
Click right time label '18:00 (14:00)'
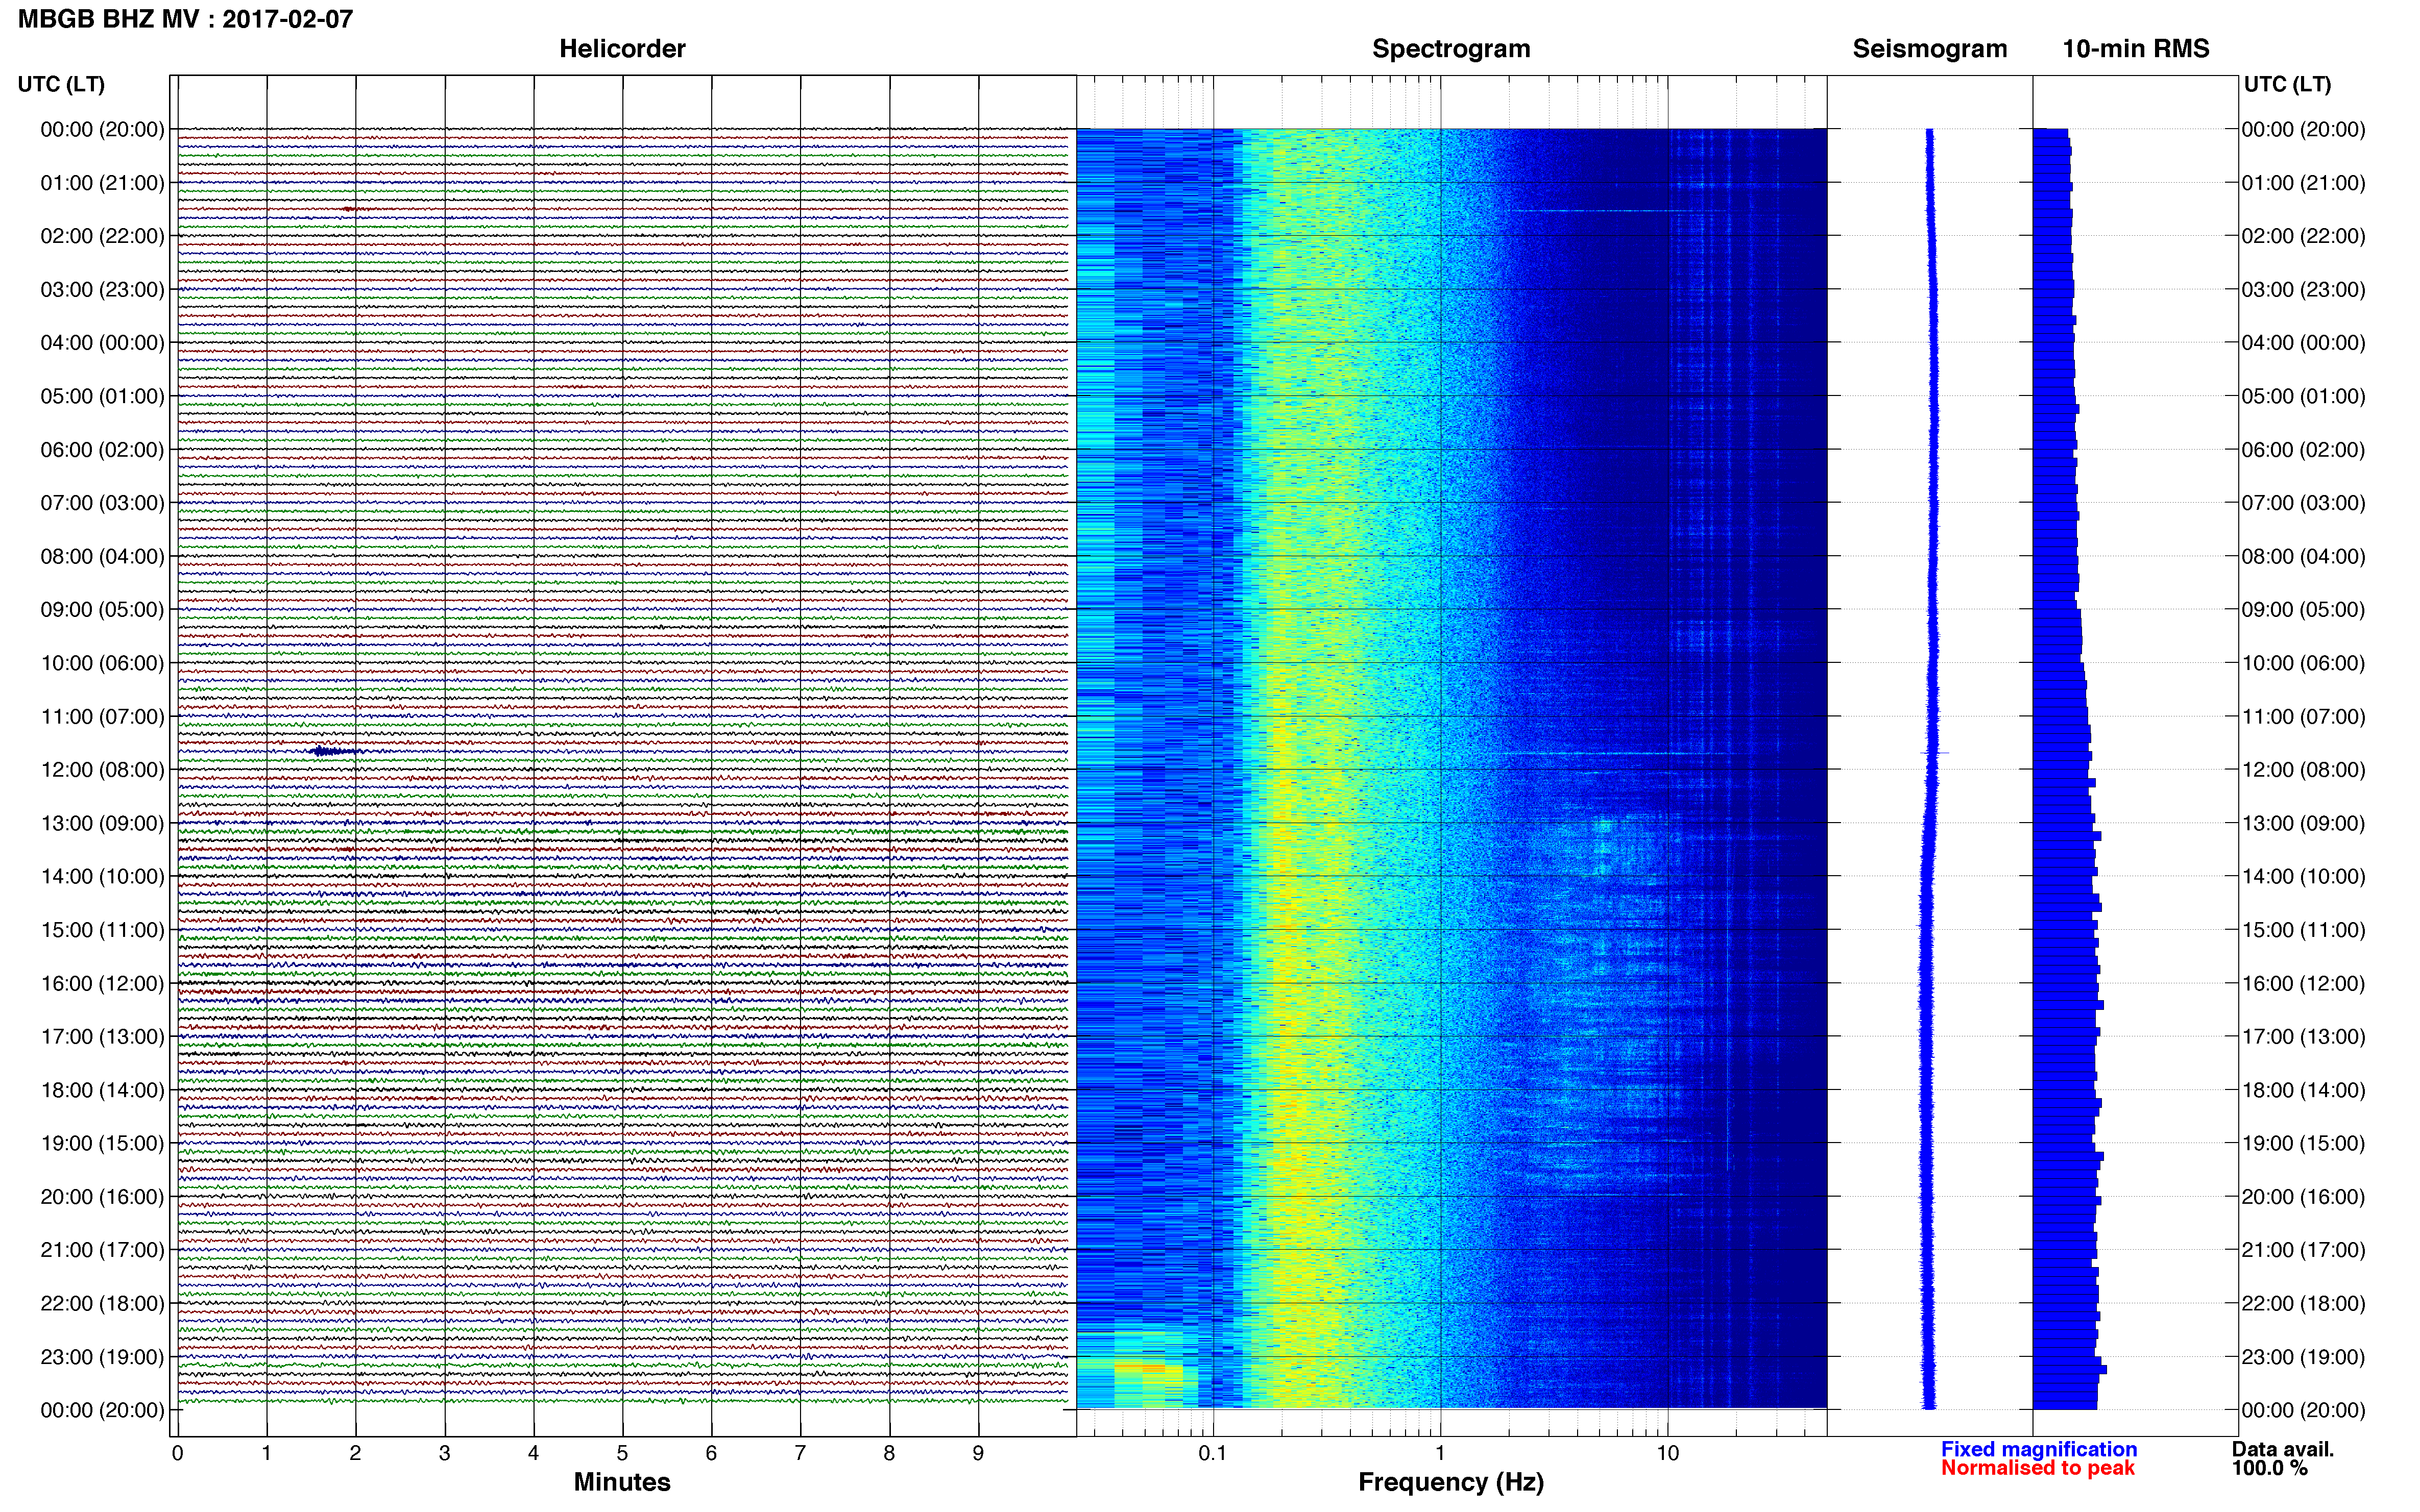pos(2303,1090)
